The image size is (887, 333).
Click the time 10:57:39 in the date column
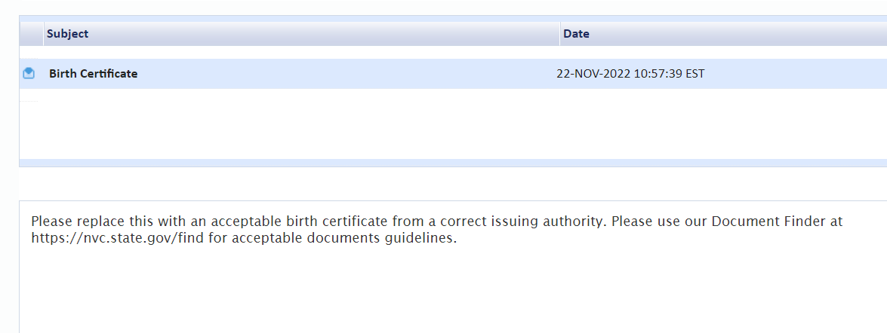[x=658, y=74]
